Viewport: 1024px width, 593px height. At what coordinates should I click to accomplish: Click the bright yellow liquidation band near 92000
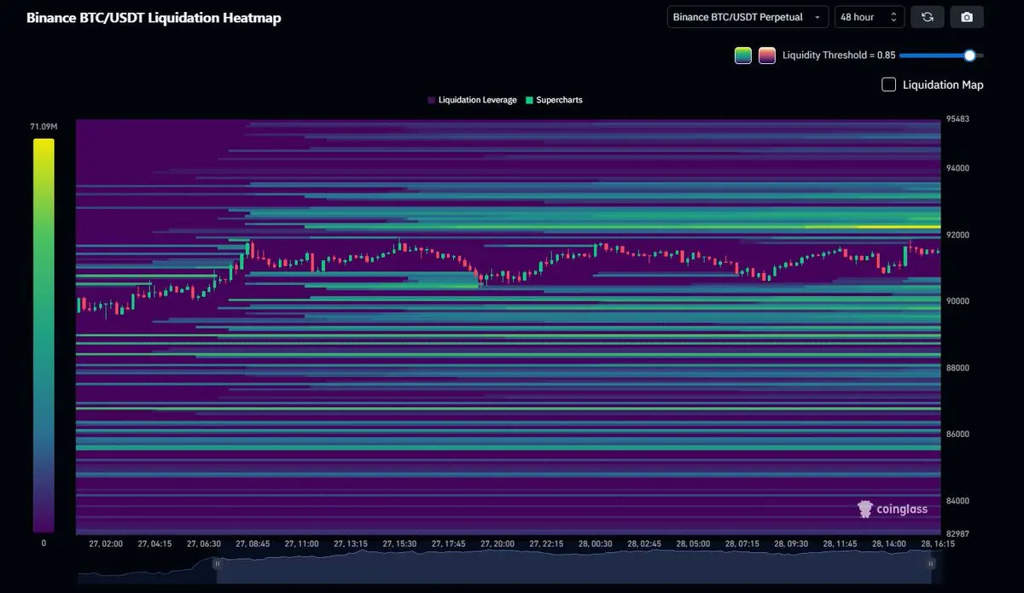871,227
